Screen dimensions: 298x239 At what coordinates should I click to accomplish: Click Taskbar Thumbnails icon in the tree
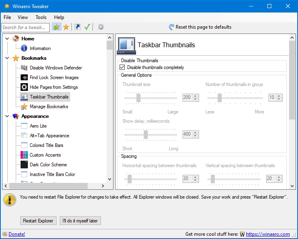24,97
